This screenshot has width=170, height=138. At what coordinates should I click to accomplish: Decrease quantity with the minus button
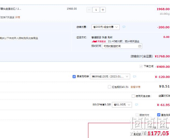click(x=89, y=10)
